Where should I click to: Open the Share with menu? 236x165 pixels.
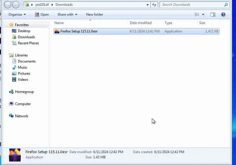[67, 14]
